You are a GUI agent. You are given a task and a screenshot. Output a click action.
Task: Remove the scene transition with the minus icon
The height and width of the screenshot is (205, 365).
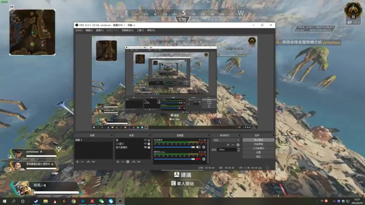tap(233, 145)
